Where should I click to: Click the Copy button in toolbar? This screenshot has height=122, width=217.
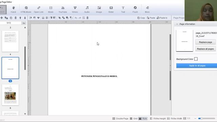pos(141,18)
